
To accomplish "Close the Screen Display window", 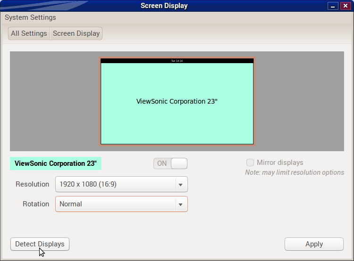I will click(345, 6).
